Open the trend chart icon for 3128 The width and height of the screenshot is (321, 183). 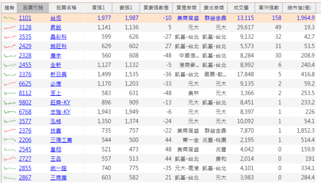(8, 27)
